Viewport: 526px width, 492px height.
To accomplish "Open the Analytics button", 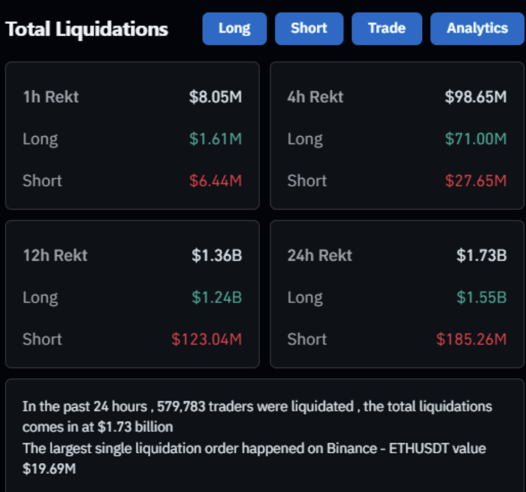I will (x=477, y=28).
